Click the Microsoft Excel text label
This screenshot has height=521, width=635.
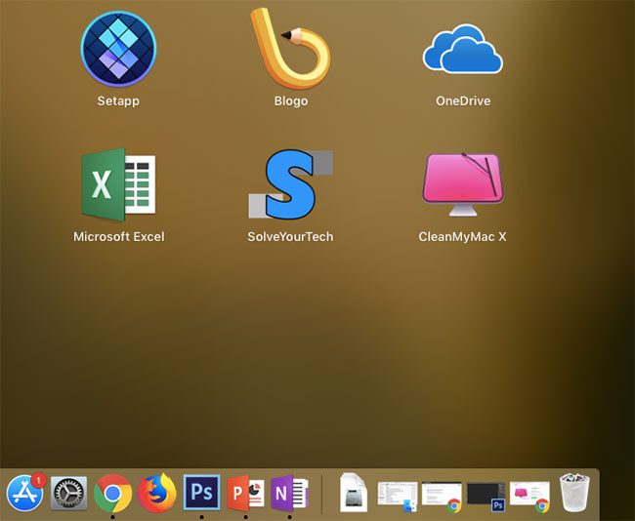point(118,236)
